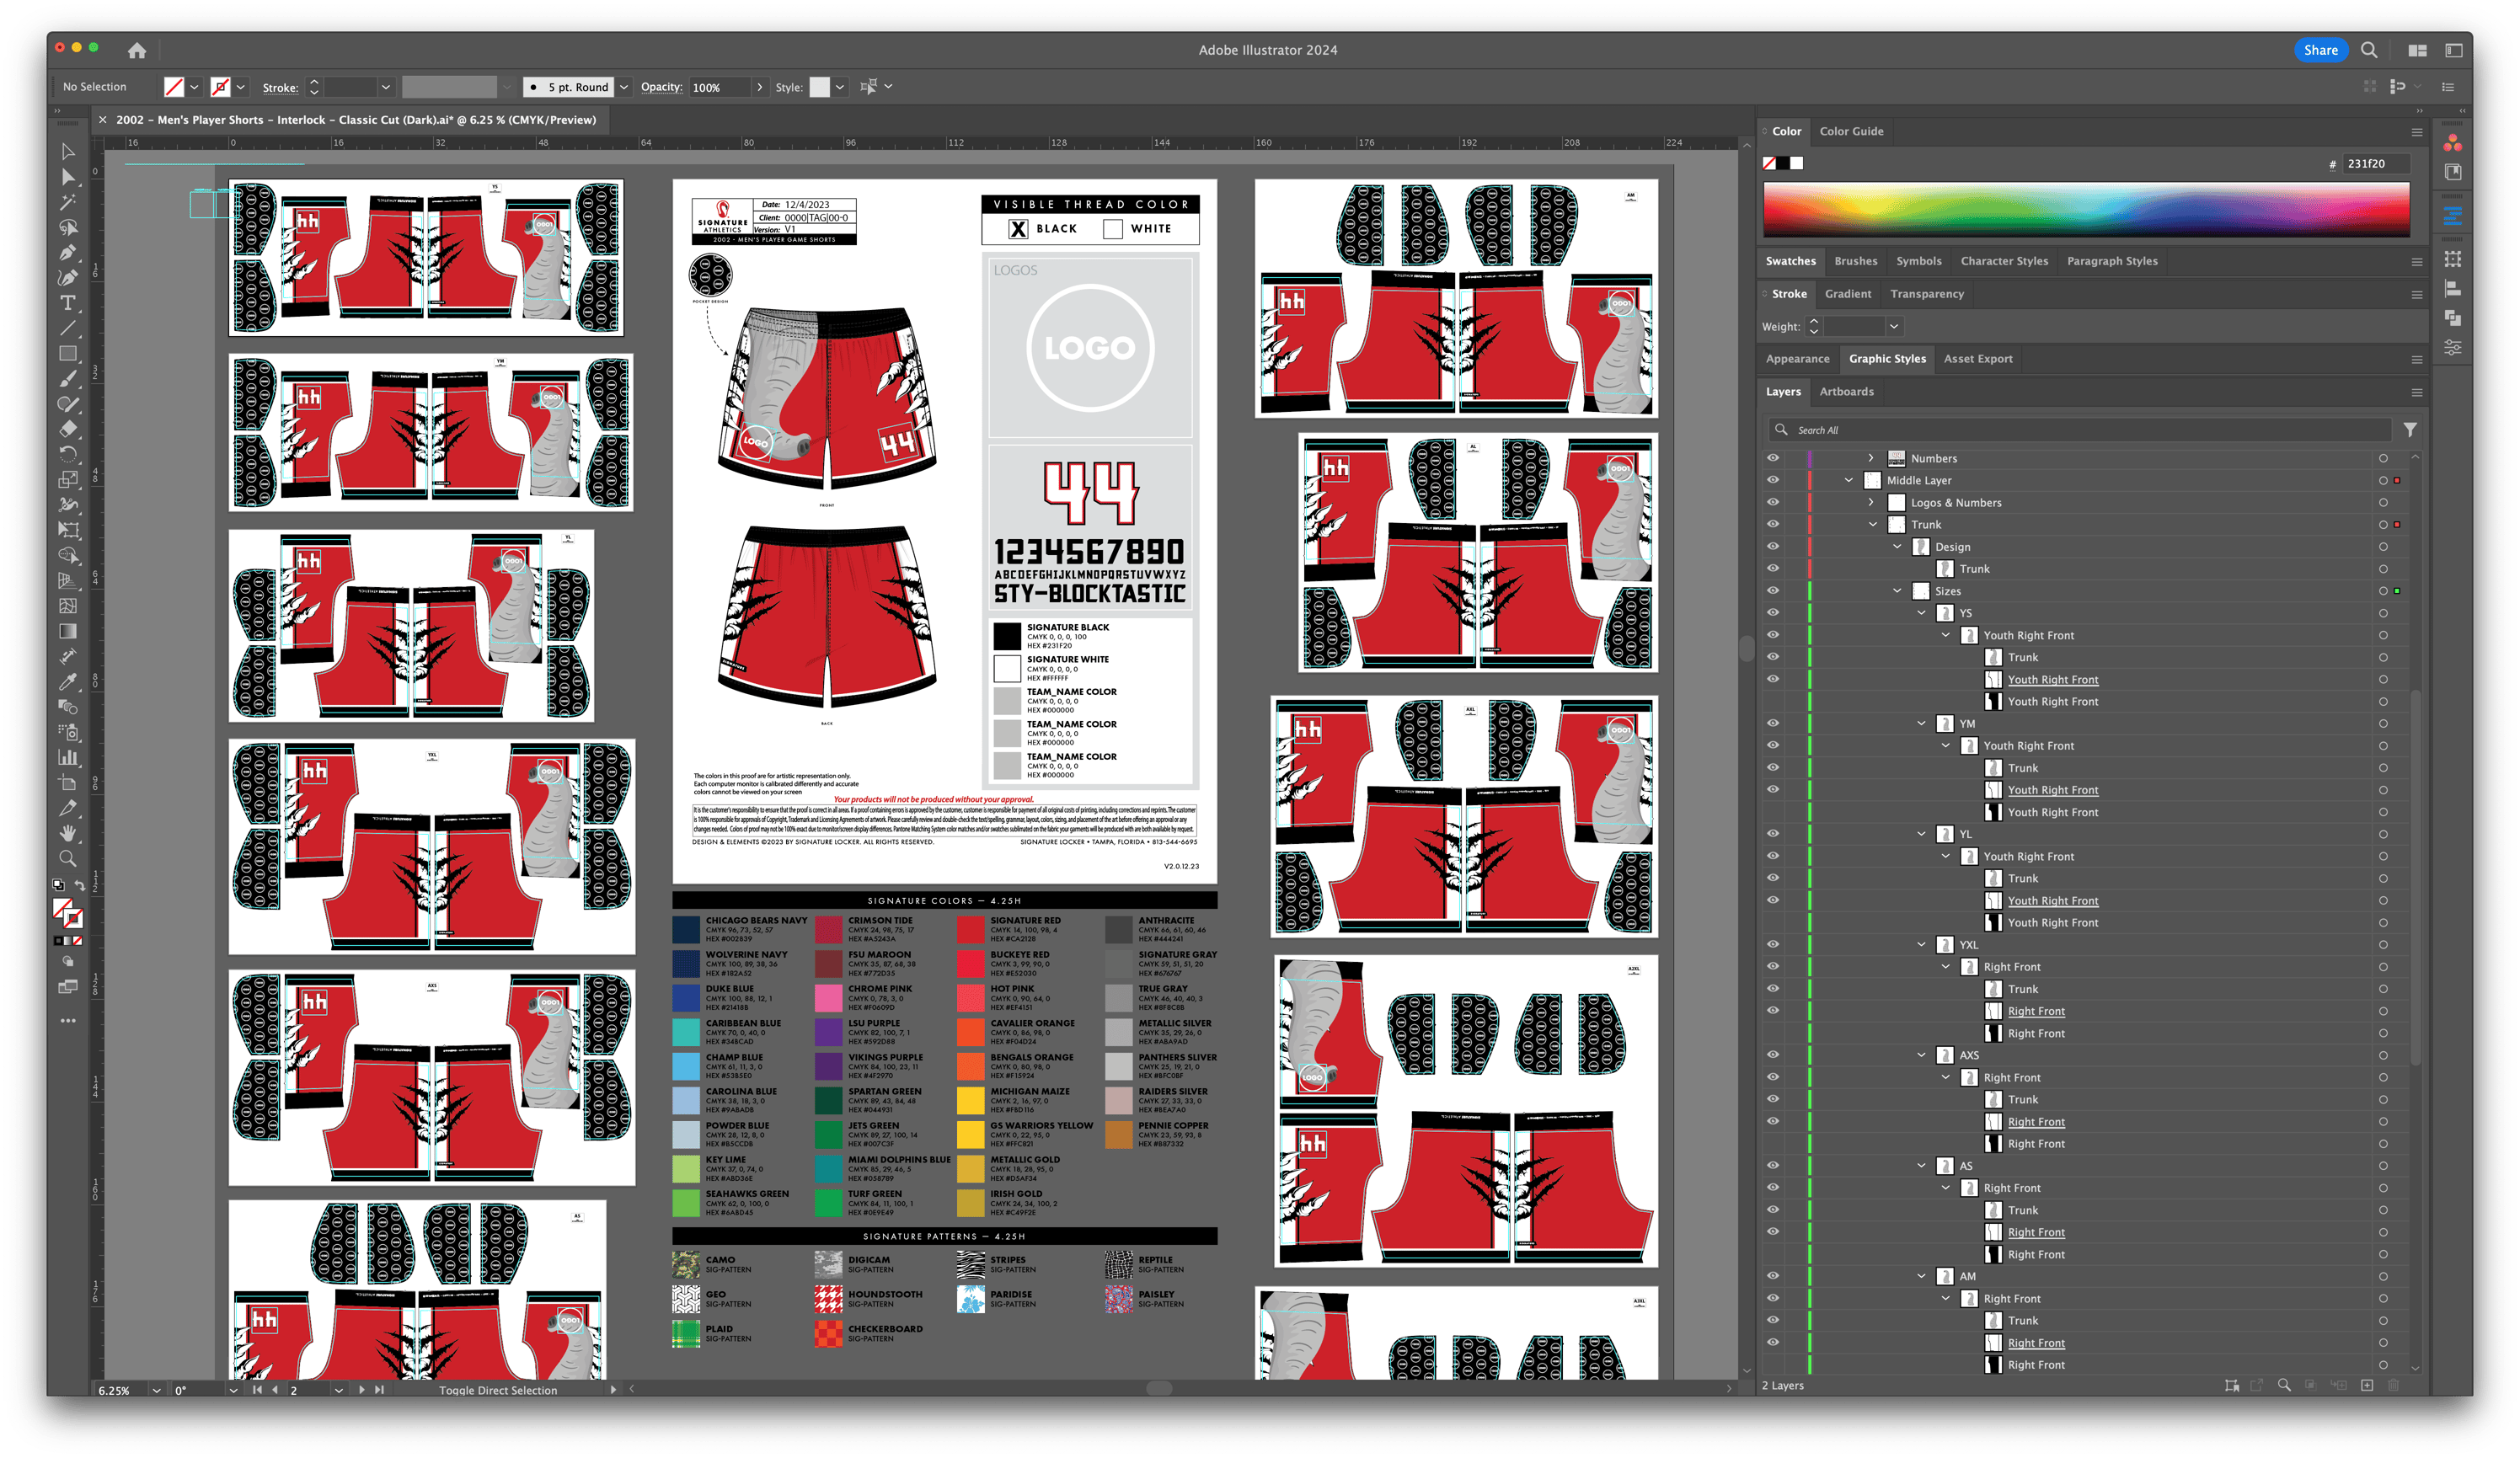
Task: Toggle visibility of the Middle Layer
Action: [x=1773, y=480]
